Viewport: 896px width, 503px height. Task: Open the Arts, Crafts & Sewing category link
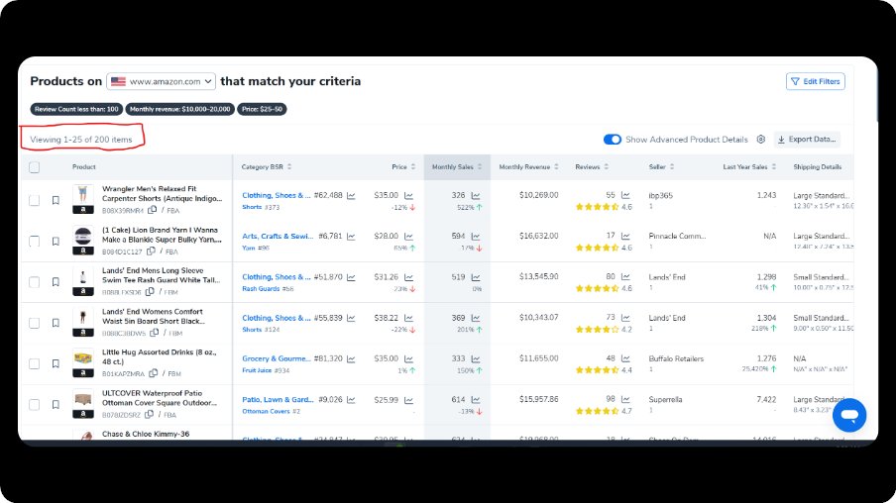(278, 236)
